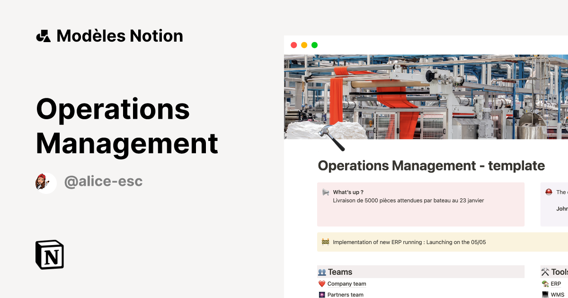Click the hammer-and-pick icon on the Tools header
Image resolution: width=568 pixels, height=298 pixels.
point(545,272)
